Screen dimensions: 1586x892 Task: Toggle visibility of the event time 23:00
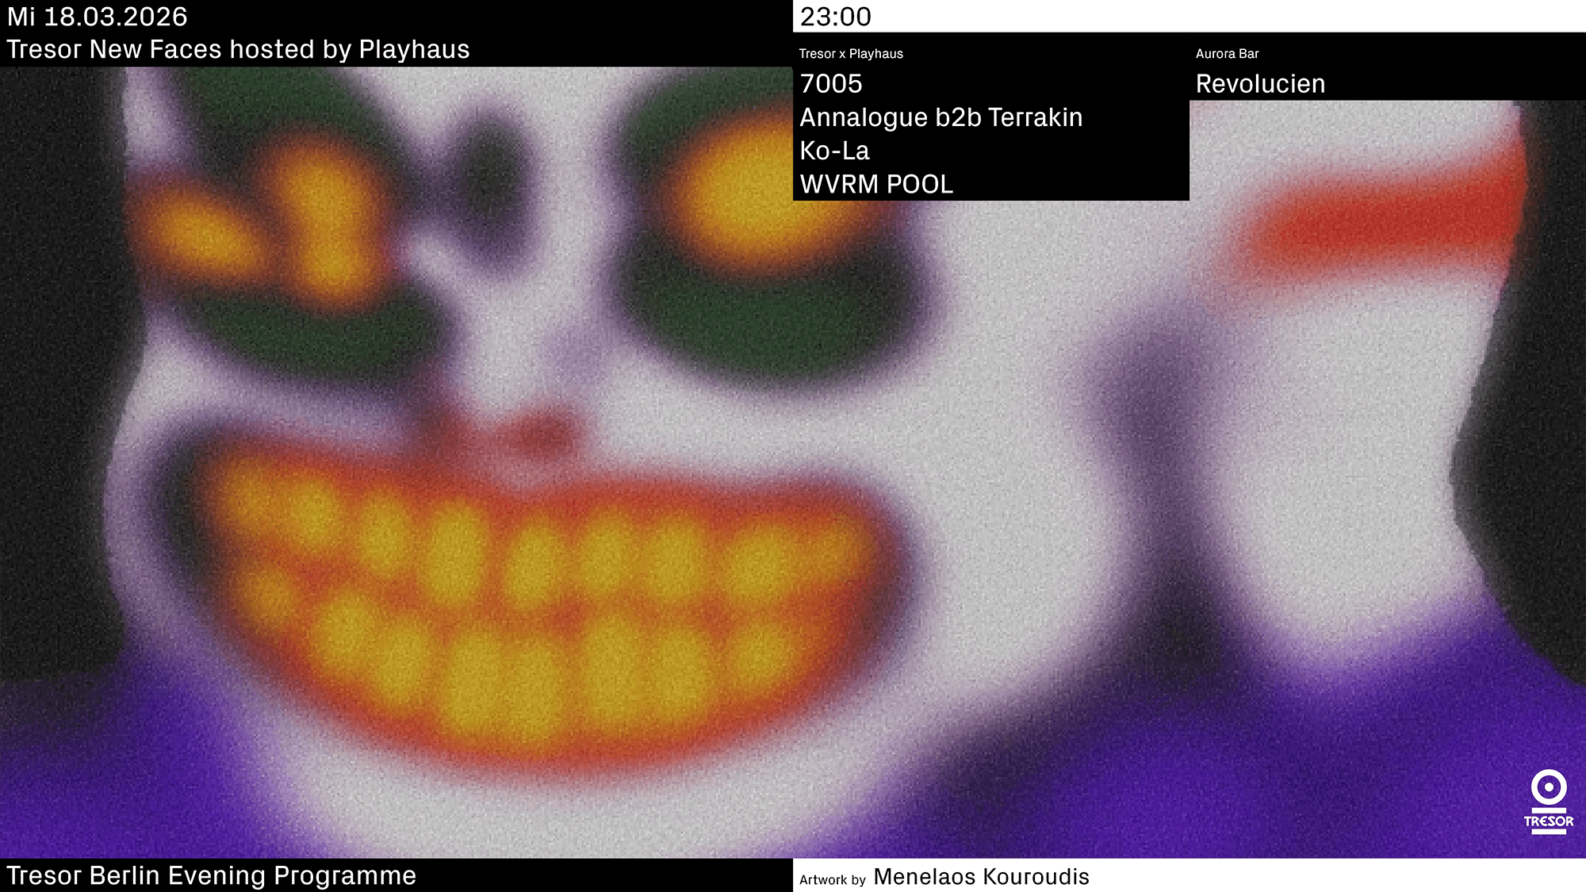[x=837, y=15]
